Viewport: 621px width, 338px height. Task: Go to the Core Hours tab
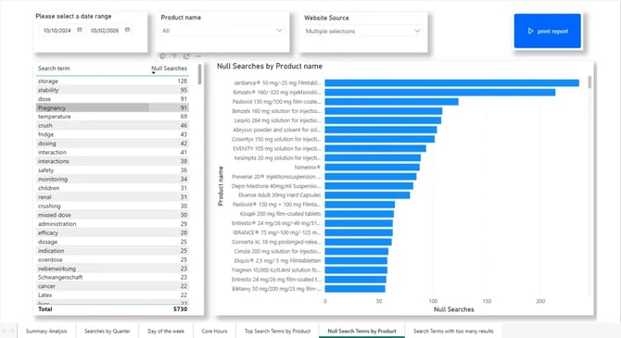214,331
